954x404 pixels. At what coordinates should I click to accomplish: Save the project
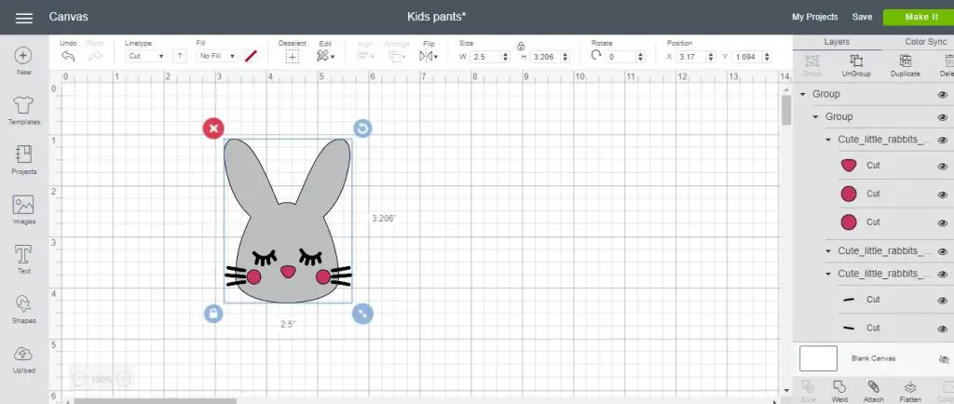click(862, 17)
